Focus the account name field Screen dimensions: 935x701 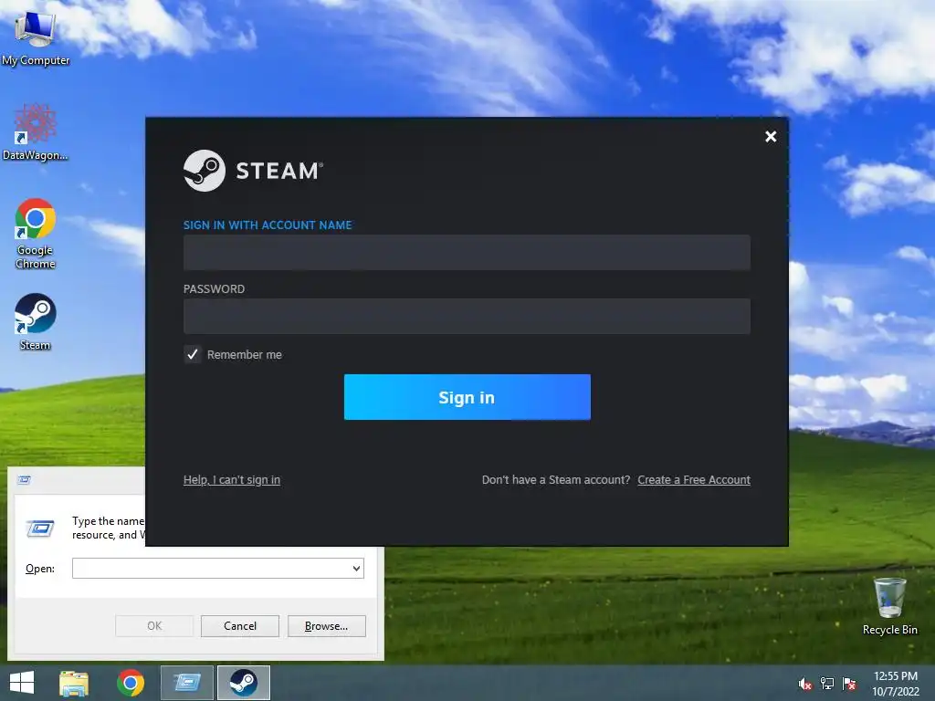tap(467, 252)
